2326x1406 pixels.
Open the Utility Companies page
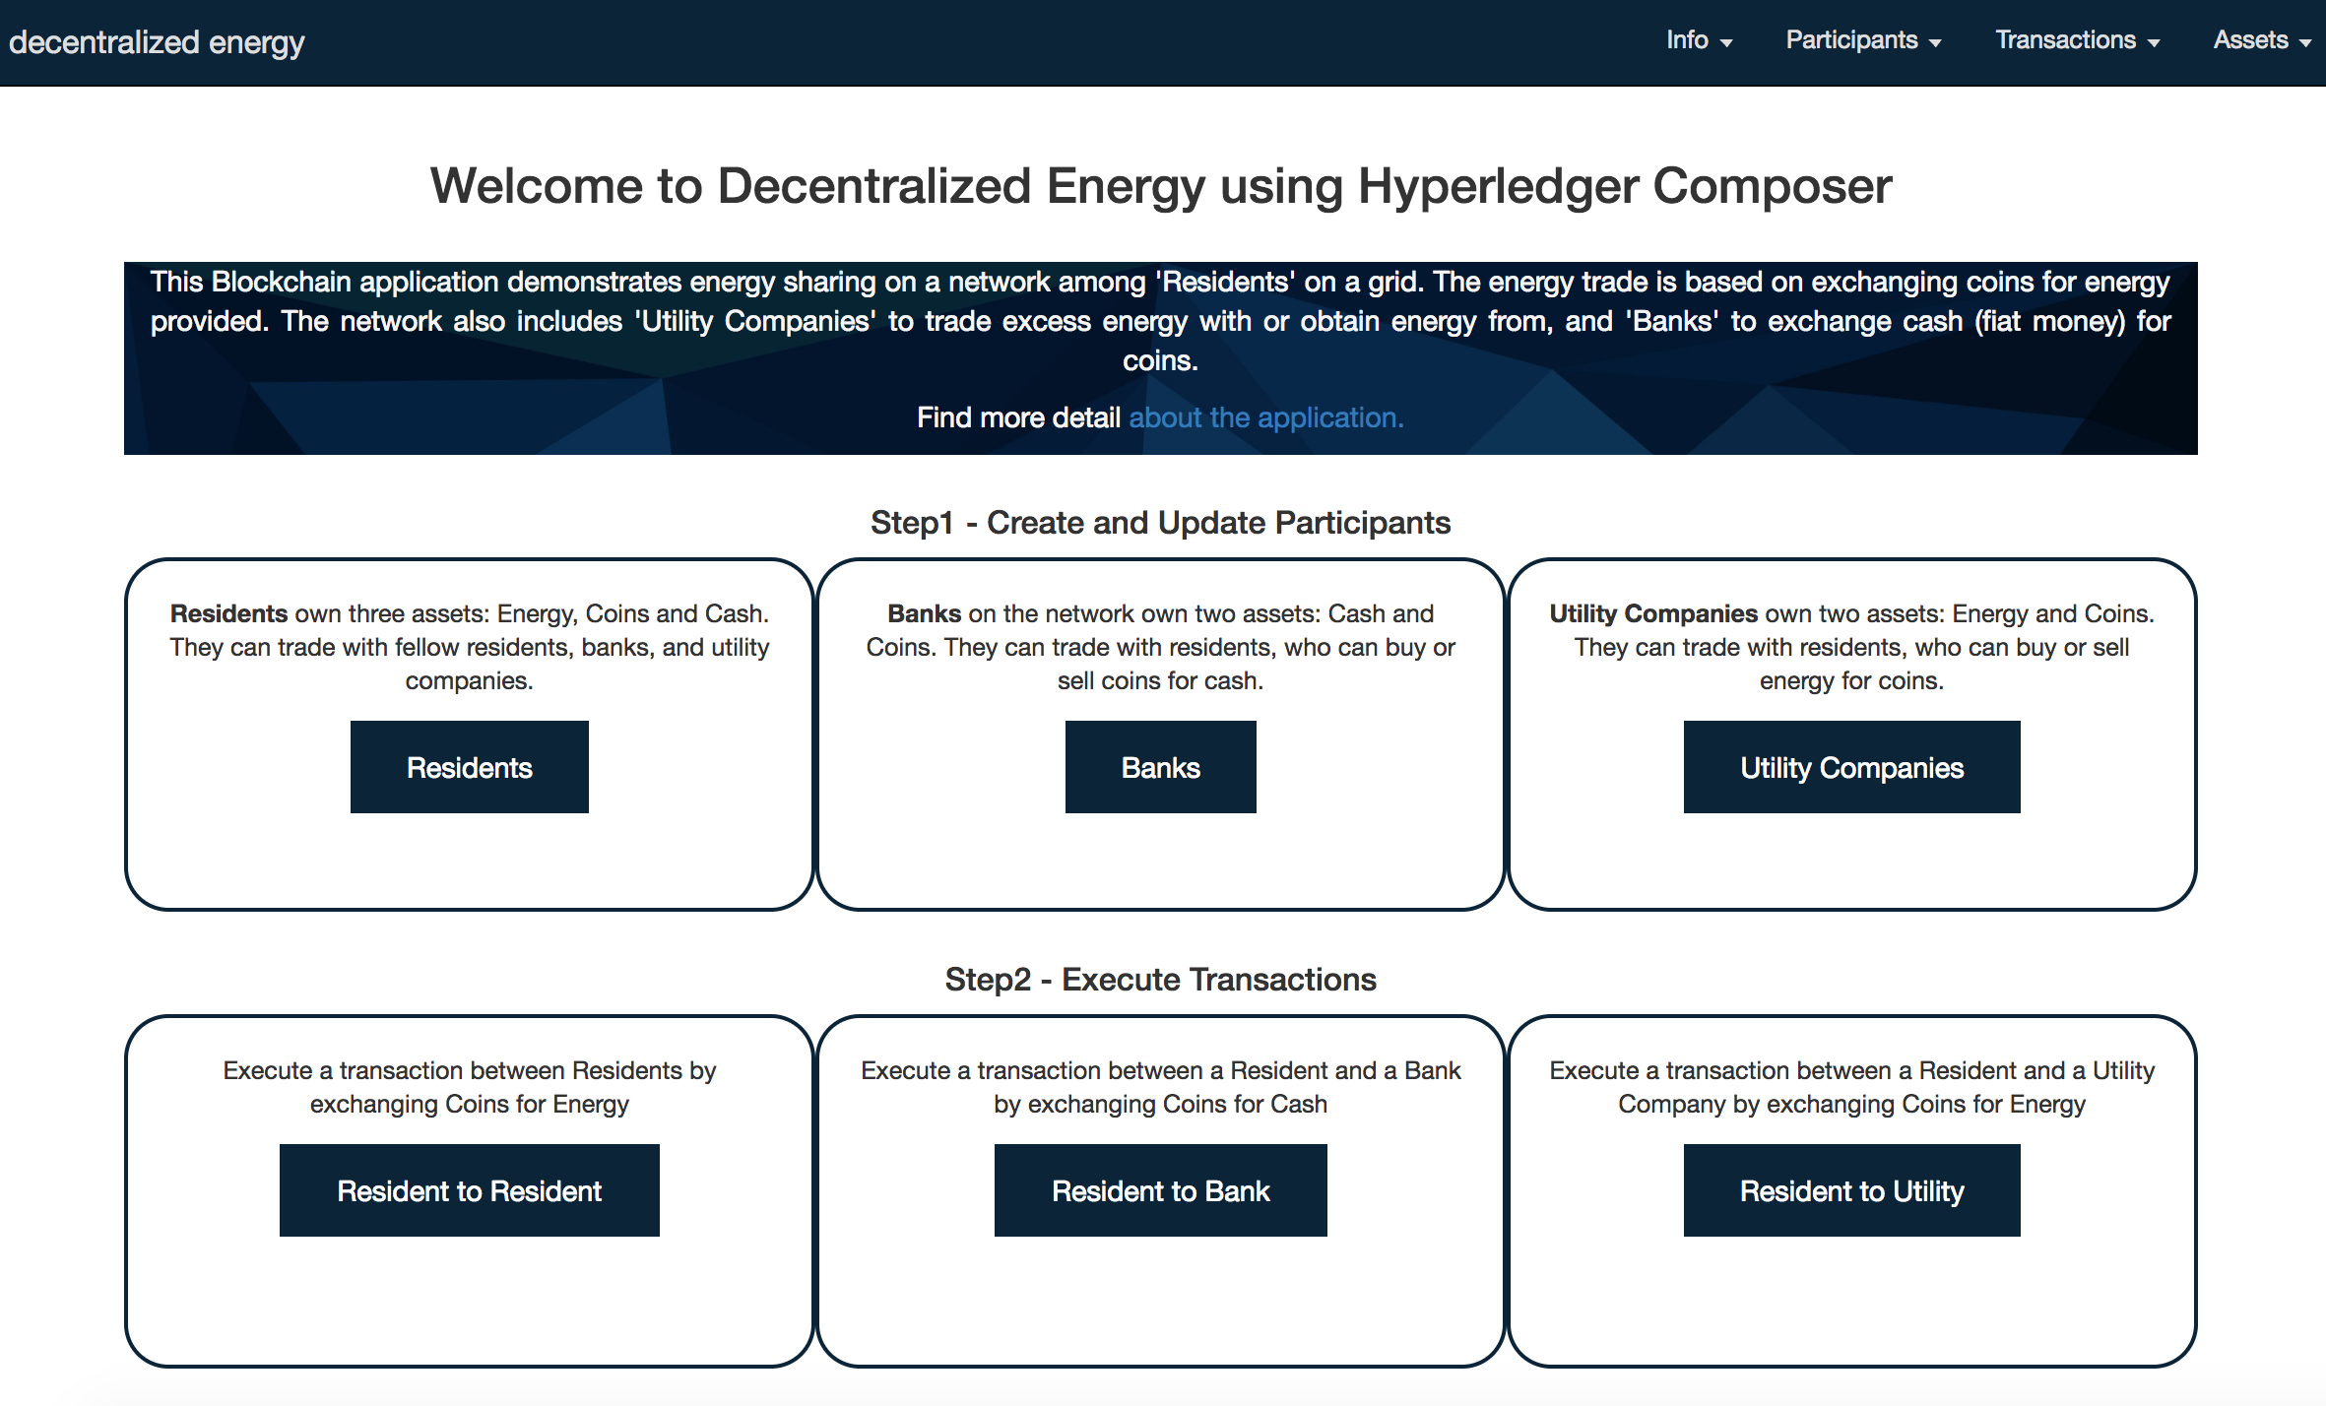click(x=1851, y=767)
